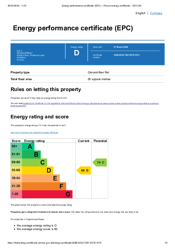Click the Current column header
Screen dimensions: 175x248
[x=84, y=141]
